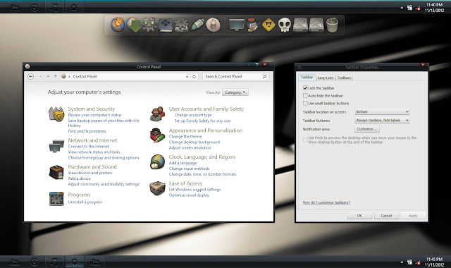Expand the Control Panel address bar history
The image size is (451, 268).
pyautogui.click(x=187, y=77)
